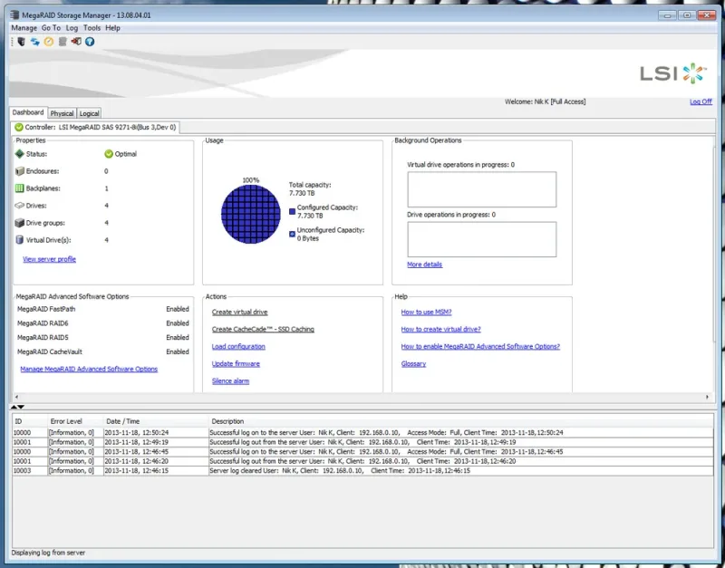
Task: Open Help via blue question mark icon
Action: 90,42
